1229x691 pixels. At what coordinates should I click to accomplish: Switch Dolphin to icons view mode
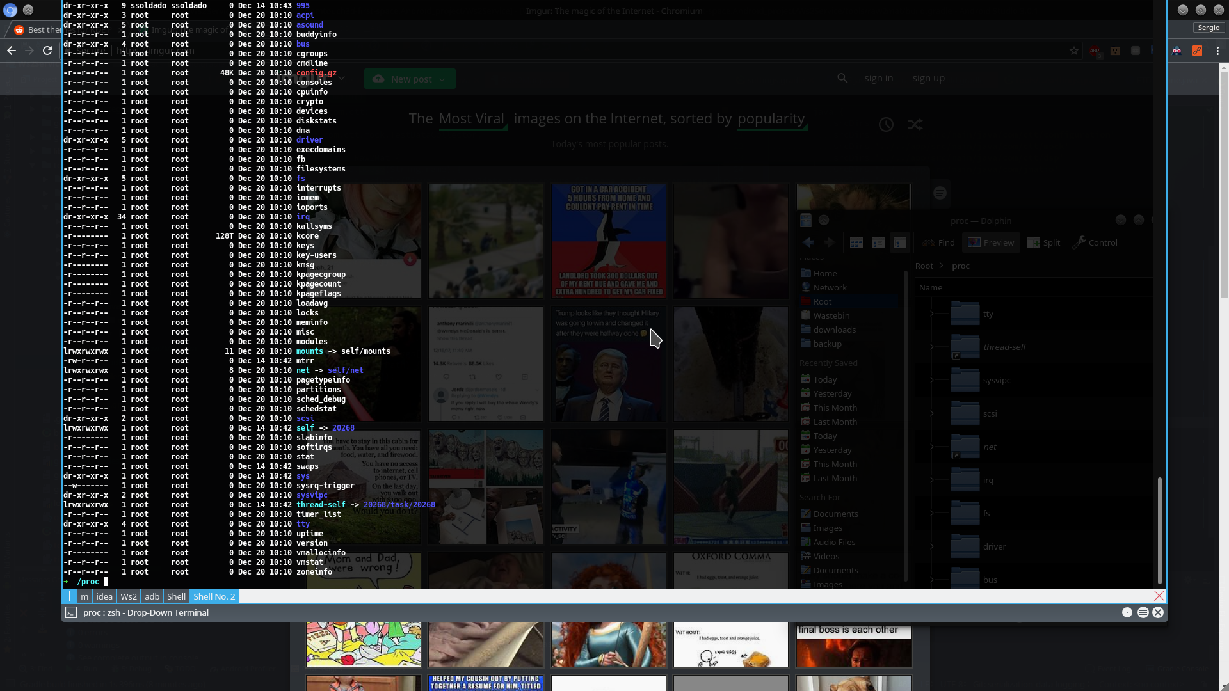tap(856, 242)
